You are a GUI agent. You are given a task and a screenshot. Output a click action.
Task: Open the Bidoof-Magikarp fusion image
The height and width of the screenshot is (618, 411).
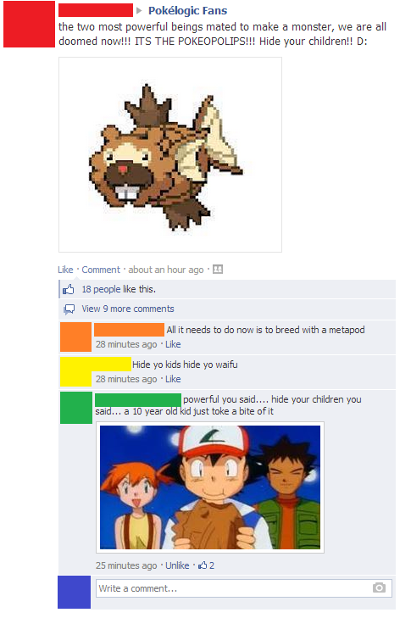(x=170, y=154)
